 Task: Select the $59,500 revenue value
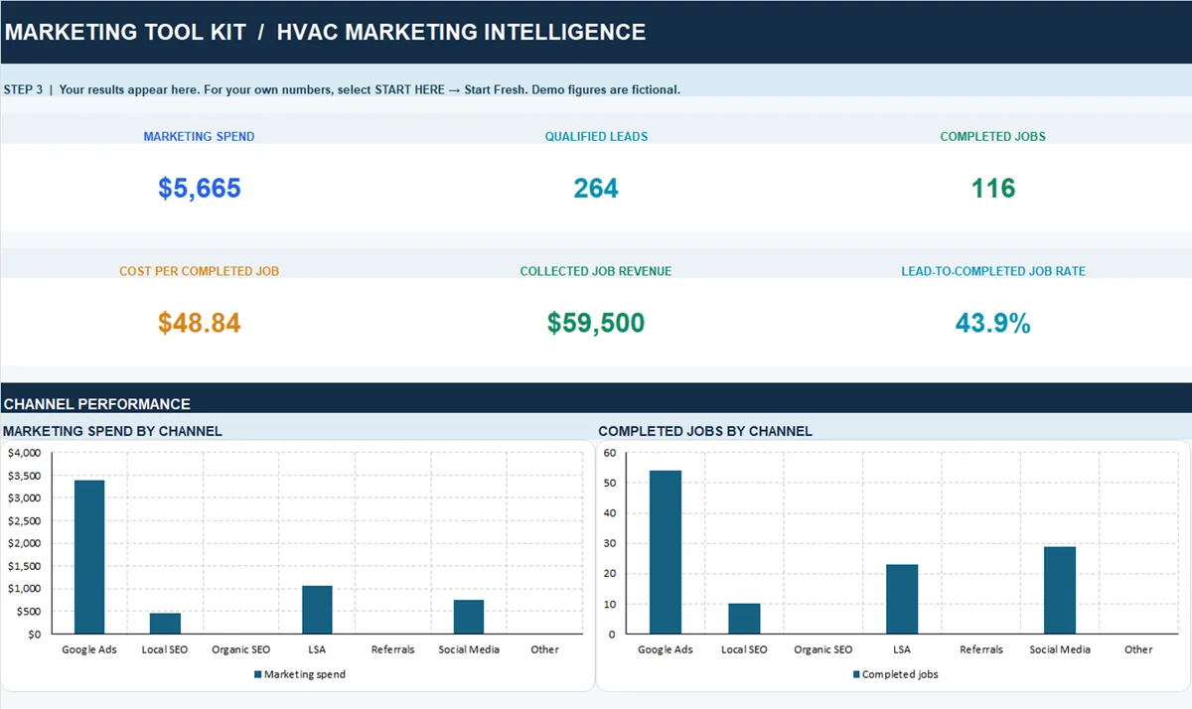point(596,323)
